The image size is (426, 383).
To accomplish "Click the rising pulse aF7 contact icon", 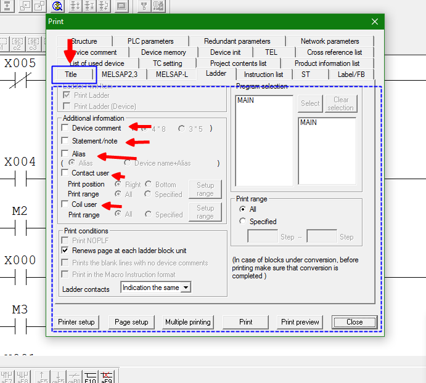I will point(7,377).
